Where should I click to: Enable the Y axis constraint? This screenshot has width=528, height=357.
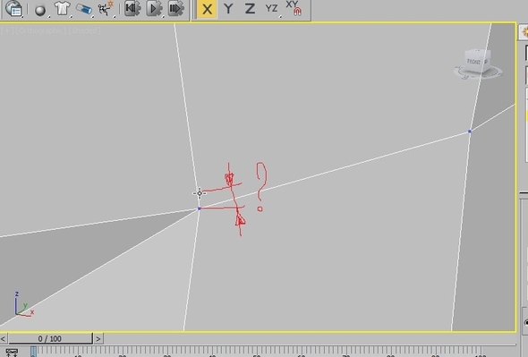228,9
